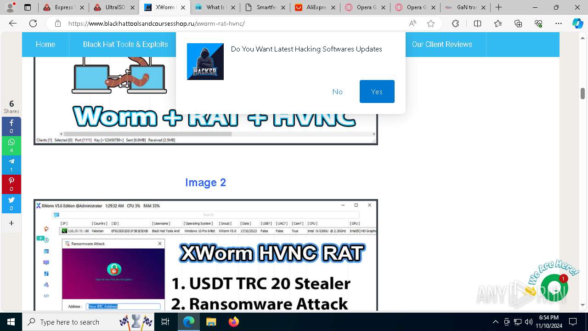Switch to the Smartfe tab
This screenshot has height=331, width=588.
[266, 7]
